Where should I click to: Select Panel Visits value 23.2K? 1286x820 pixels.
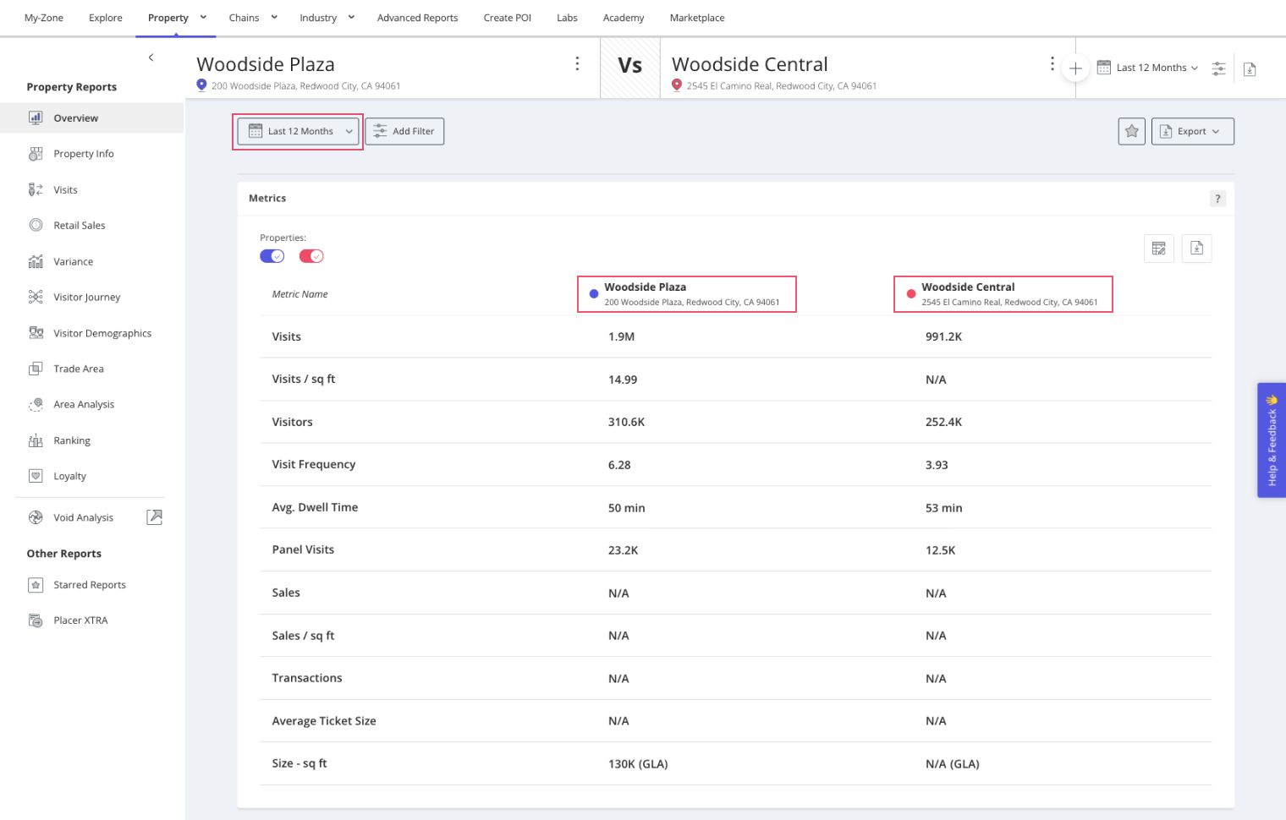pyautogui.click(x=623, y=550)
